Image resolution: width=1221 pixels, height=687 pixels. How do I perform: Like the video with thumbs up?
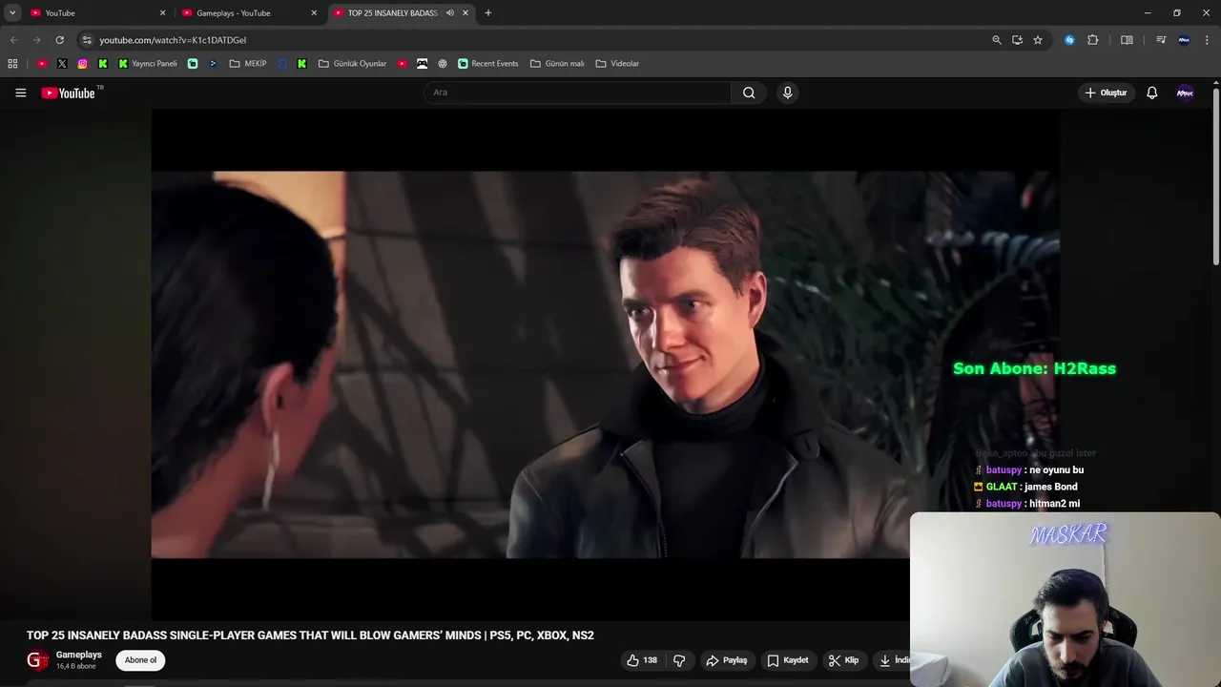pyautogui.click(x=642, y=660)
